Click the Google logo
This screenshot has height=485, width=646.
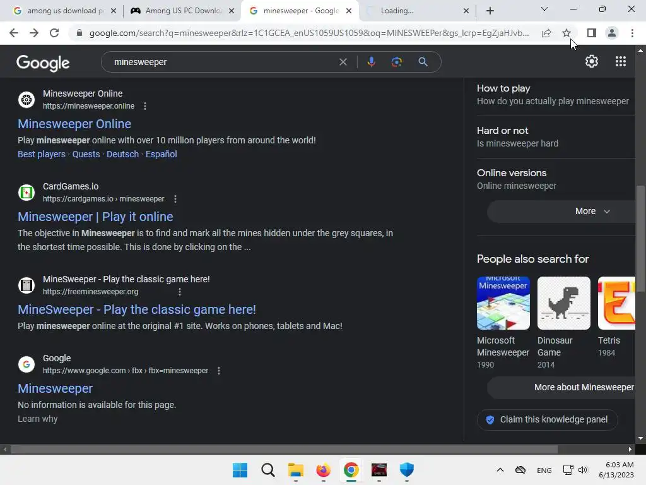pos(43,63)
